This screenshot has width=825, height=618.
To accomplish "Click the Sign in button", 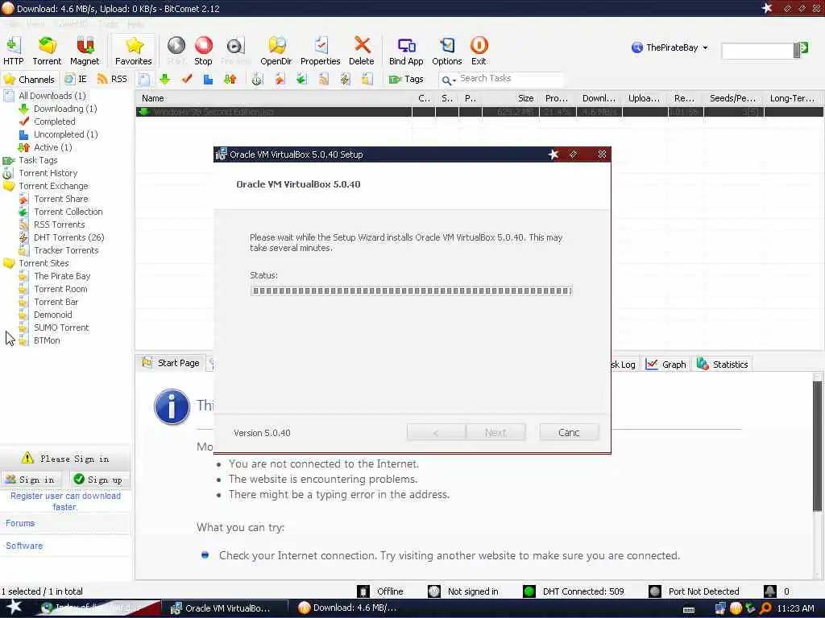I will 31,480.
